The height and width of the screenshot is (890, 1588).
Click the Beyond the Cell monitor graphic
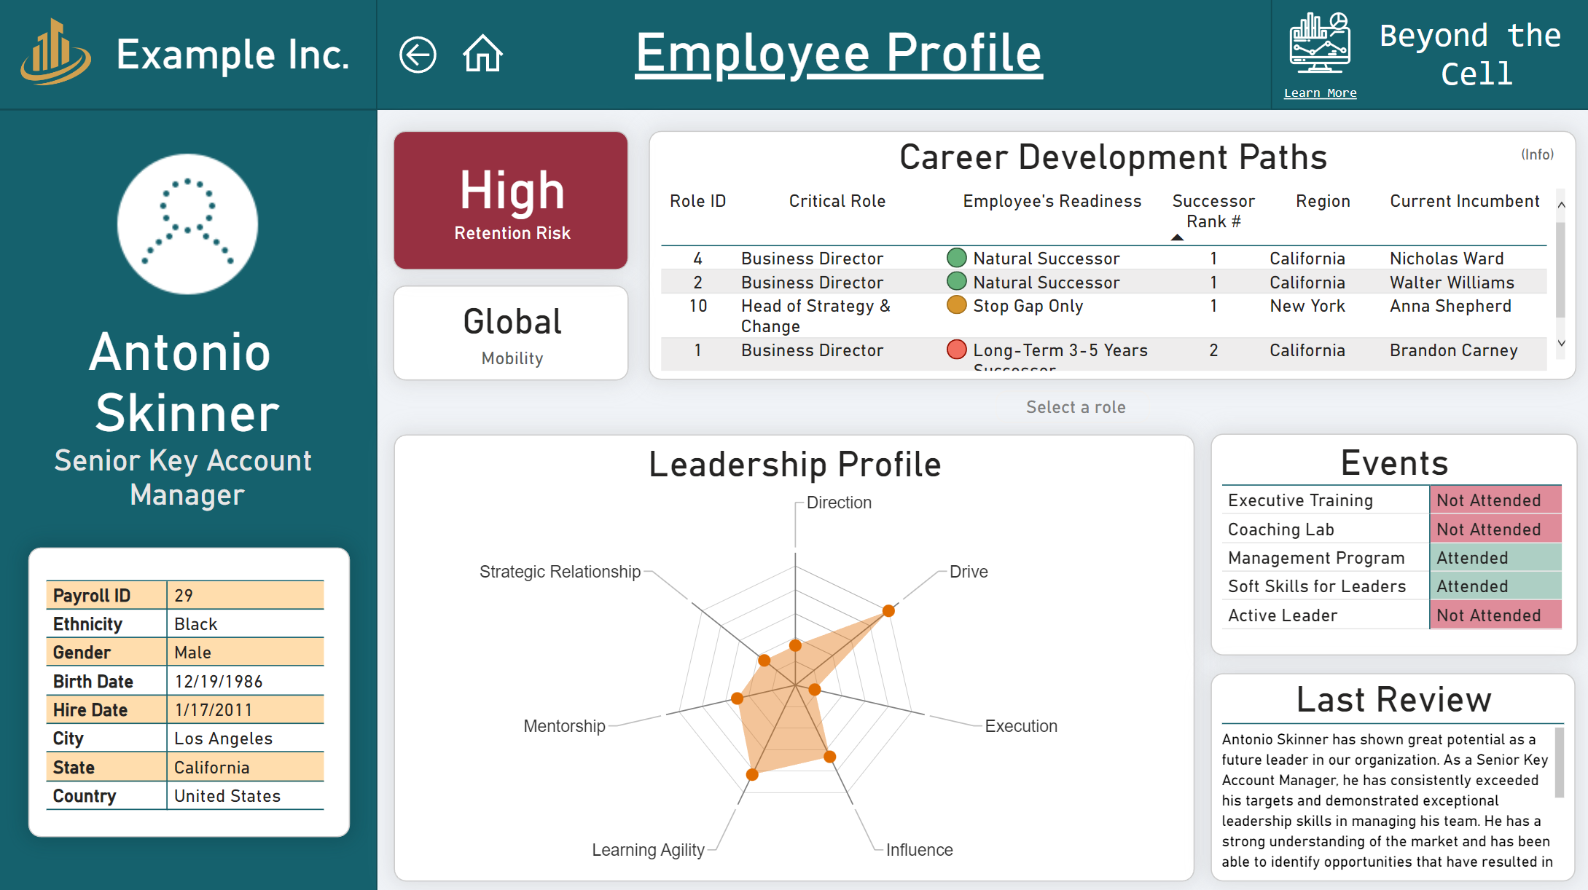coord(1319,44)
